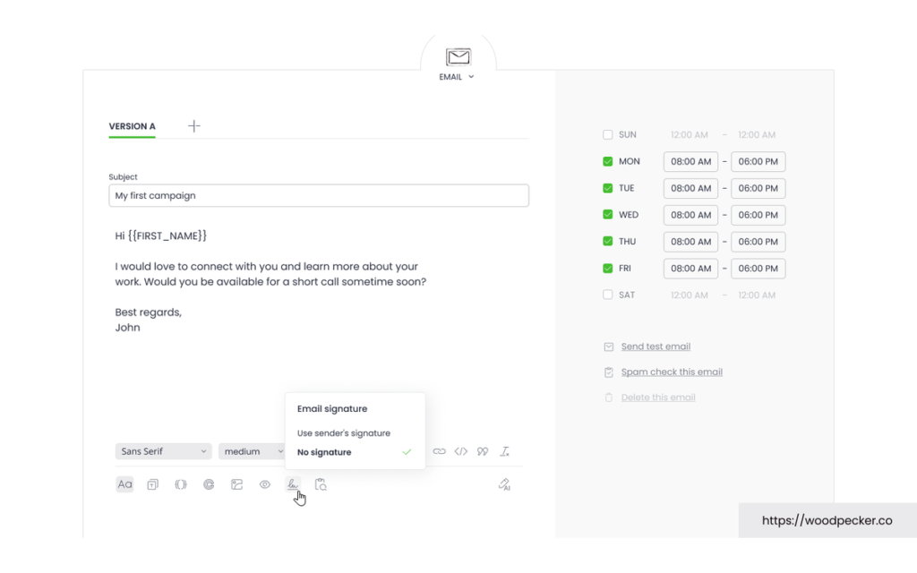Screen dimensions: 917x573
Task: Change MON end time 06:00 PM
Action: point(758,161)
